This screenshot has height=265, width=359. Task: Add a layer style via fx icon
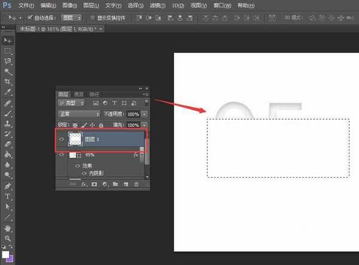click(x=83, y=184)
